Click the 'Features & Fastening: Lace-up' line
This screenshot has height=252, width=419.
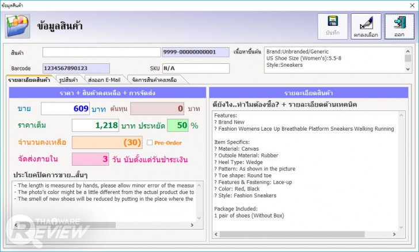click(x=253, y=182)
